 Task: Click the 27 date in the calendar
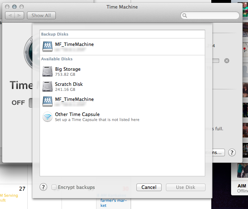click(22, 189)
